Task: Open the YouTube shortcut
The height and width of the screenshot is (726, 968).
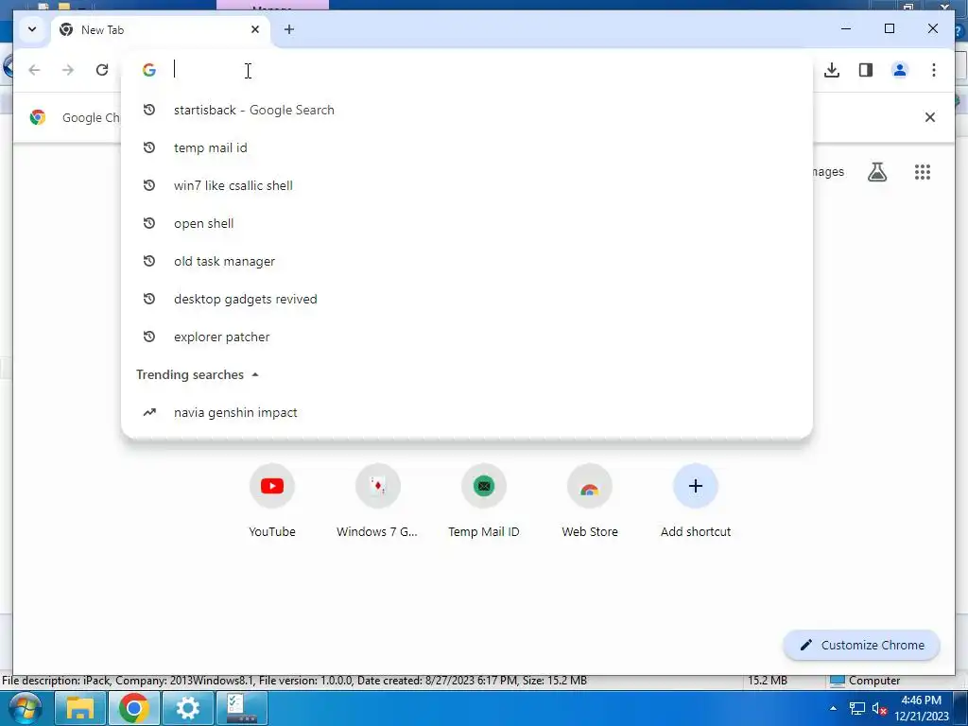Action: click(271, 502)
